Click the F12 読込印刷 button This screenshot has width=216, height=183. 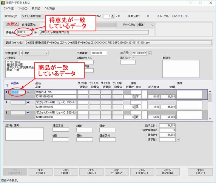click(168, 172)
